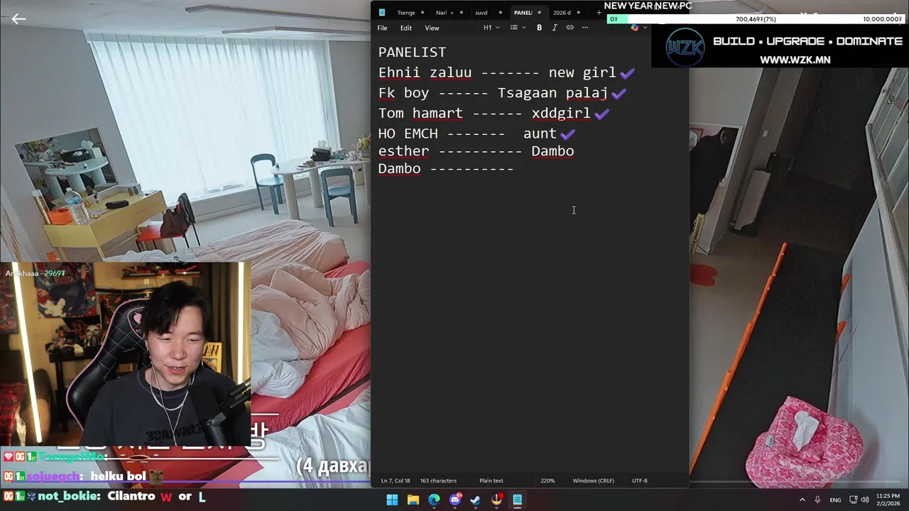Click the UTF-8 encoding entry
This screenshot has height=511, width=909.
pyautogui.click(x=639, y=480)
